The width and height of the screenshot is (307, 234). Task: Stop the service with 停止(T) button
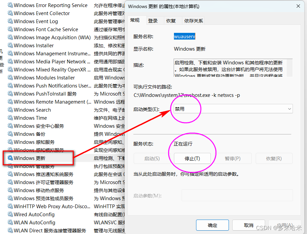coord(192,159)
